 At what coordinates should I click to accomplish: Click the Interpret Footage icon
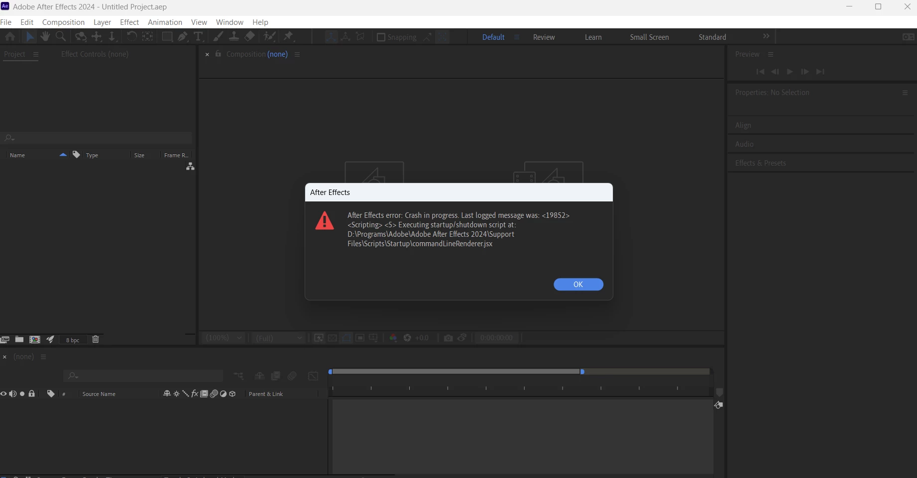tap(4, 339)
